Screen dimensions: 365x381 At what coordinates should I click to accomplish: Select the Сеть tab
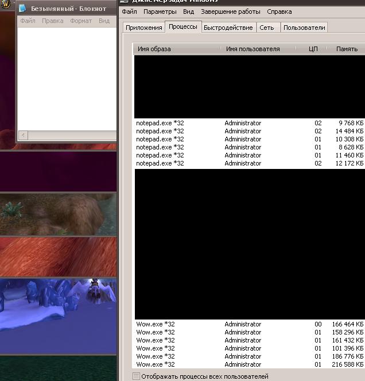pyautogui.click(x=266, y=28)
